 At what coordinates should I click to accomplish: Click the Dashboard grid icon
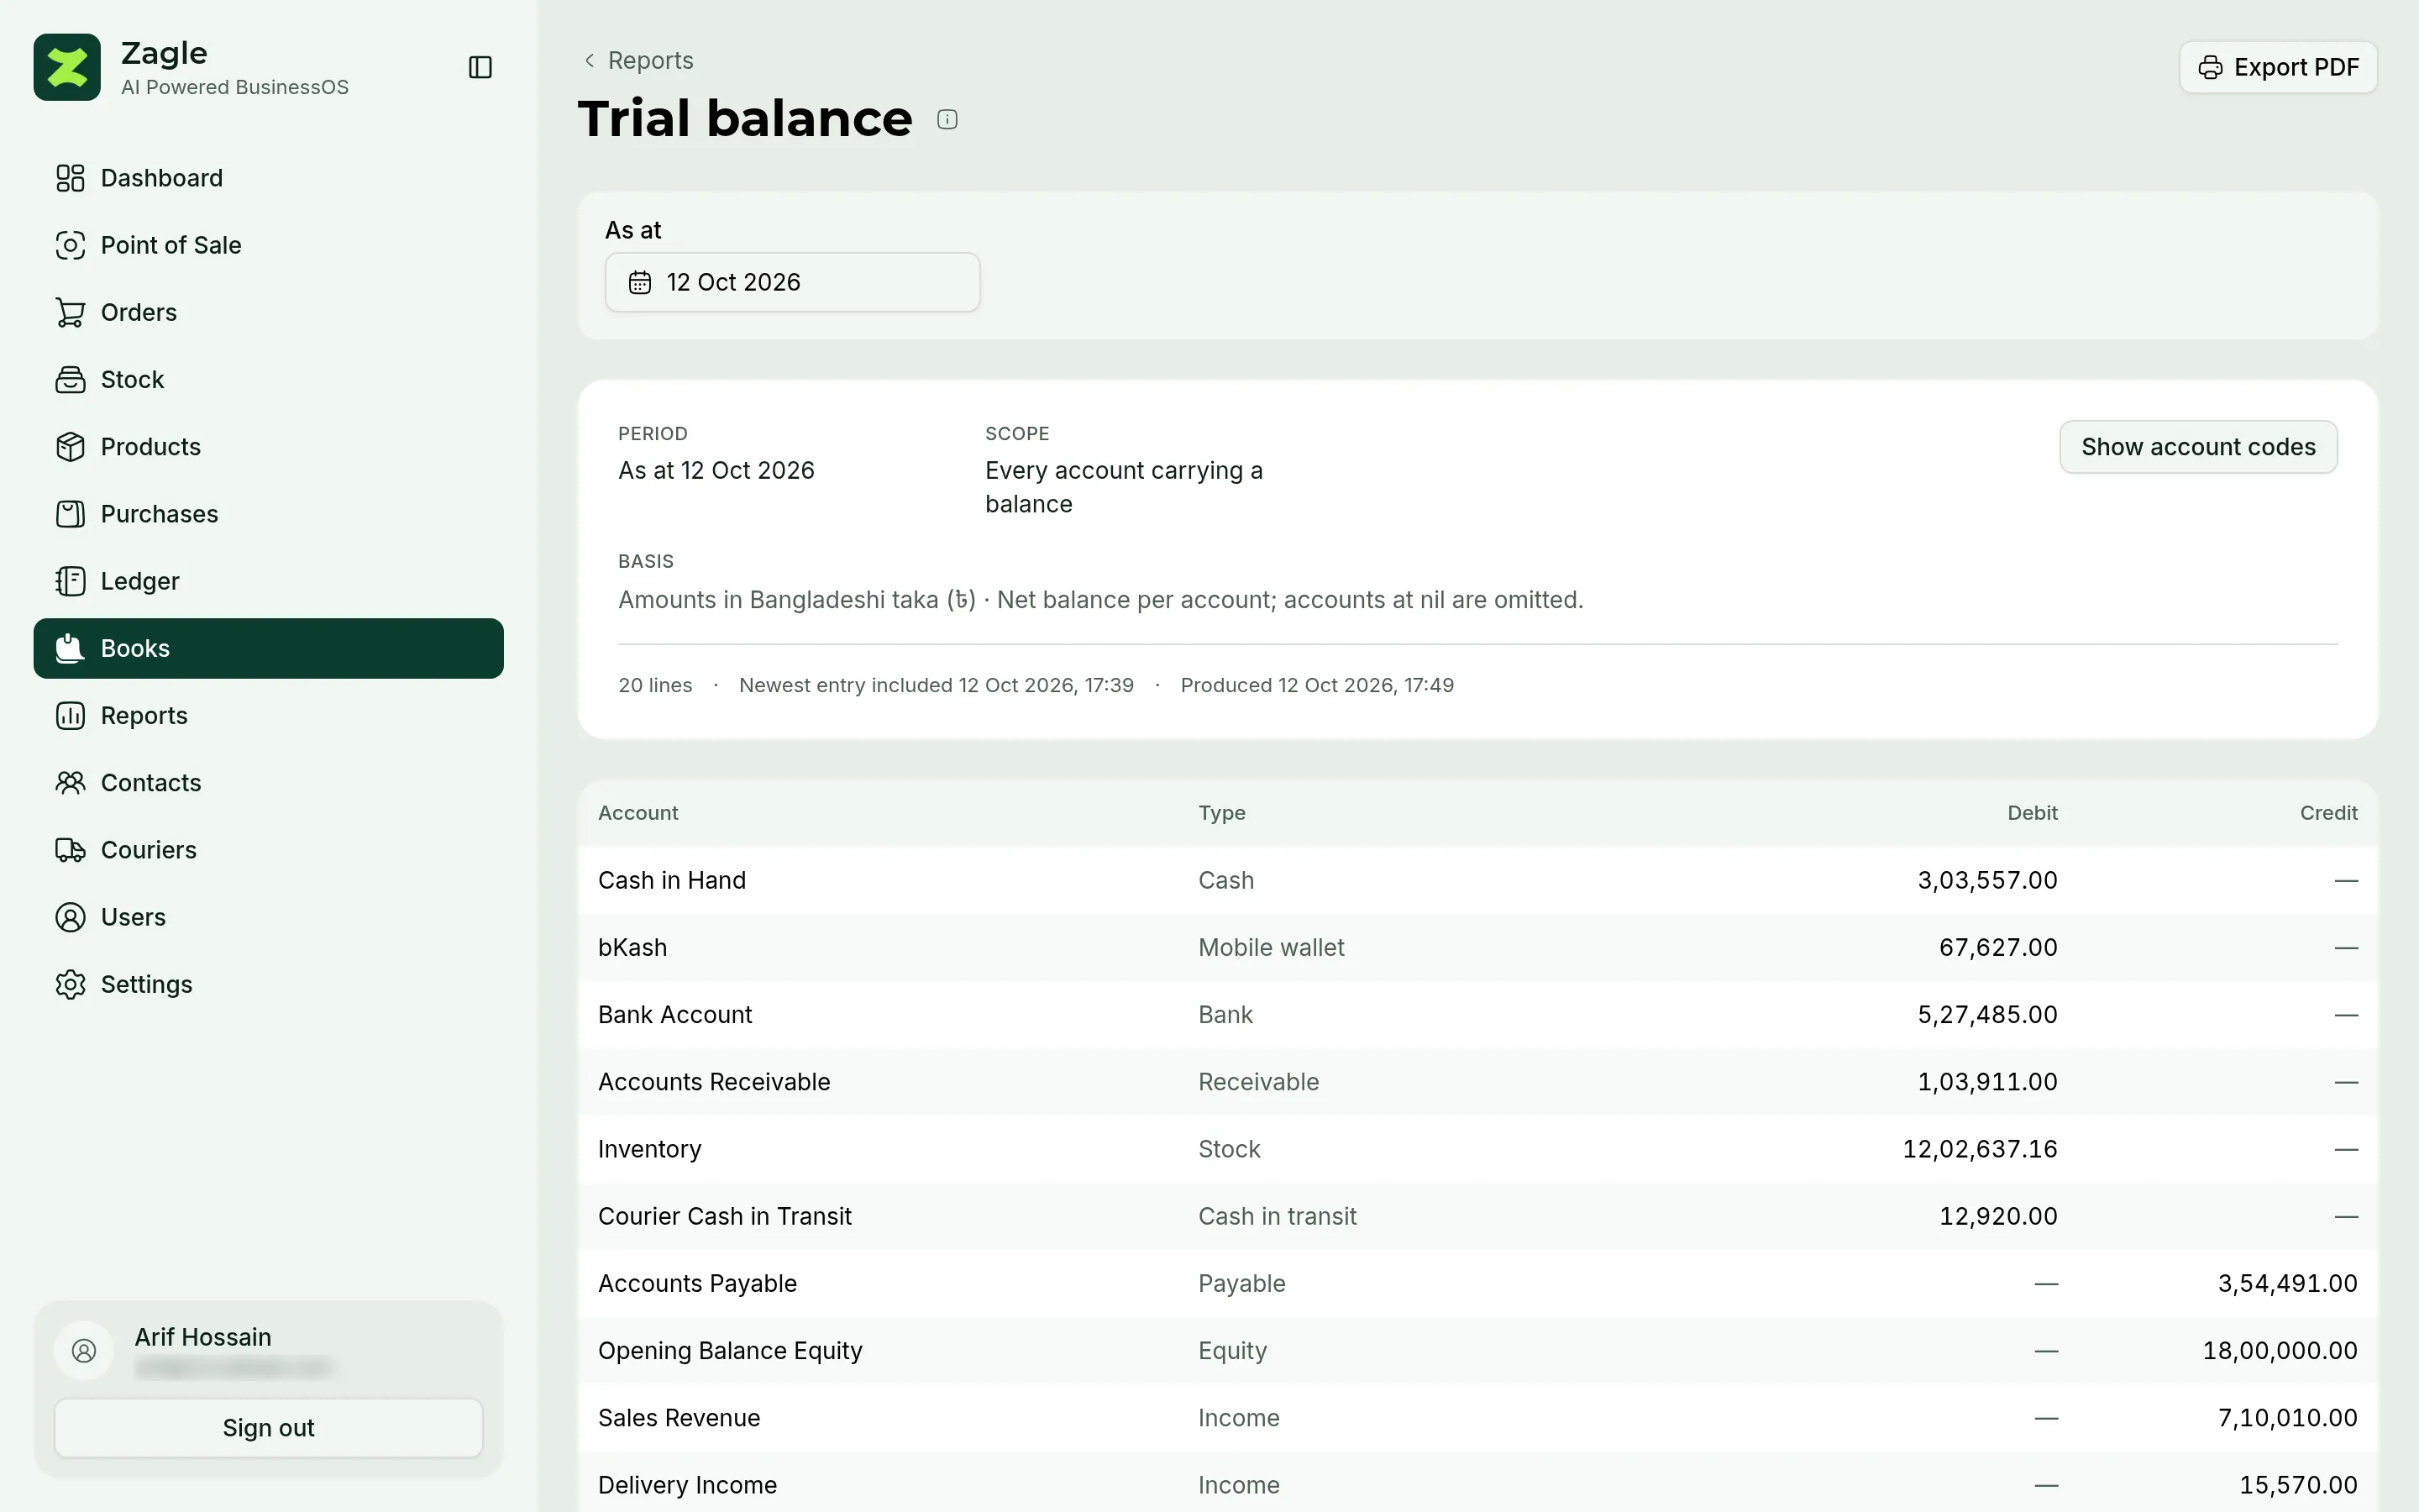click(70, 178)
